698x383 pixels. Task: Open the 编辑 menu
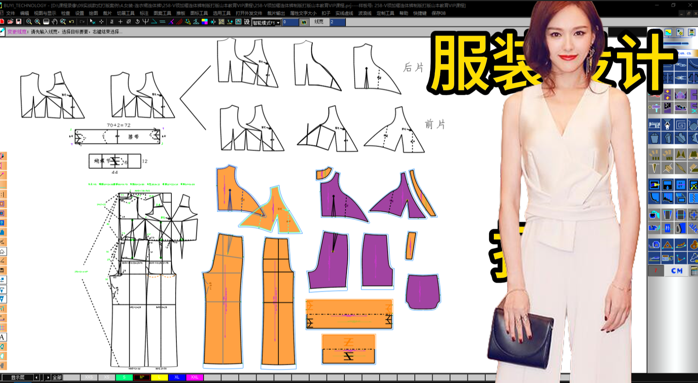[24, 13]
